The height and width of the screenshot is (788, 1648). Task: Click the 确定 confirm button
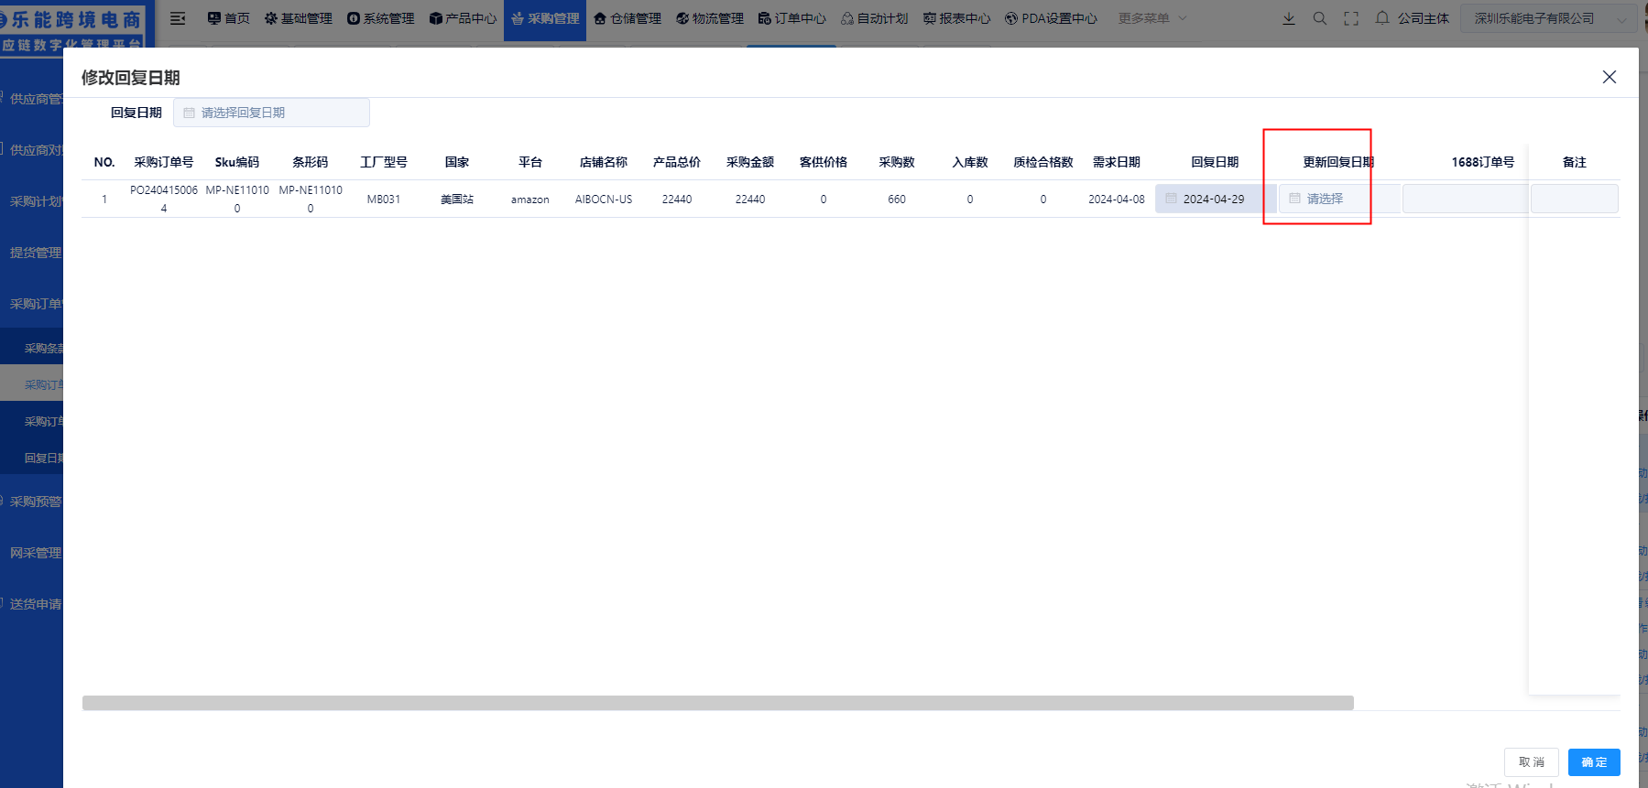1593,762
